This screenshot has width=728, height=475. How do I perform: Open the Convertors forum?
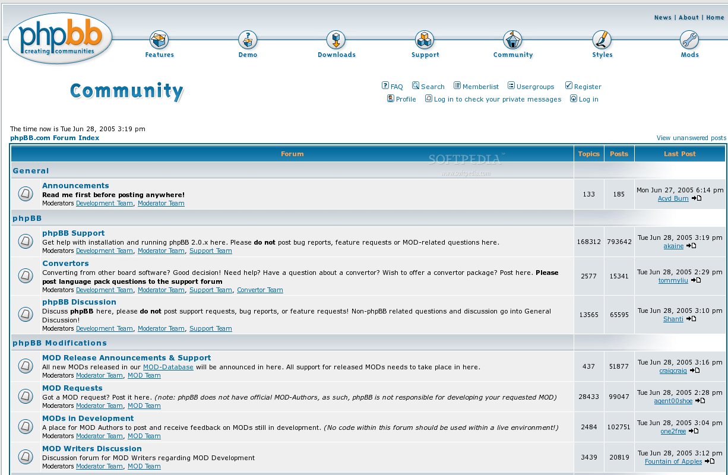point(65,264)
